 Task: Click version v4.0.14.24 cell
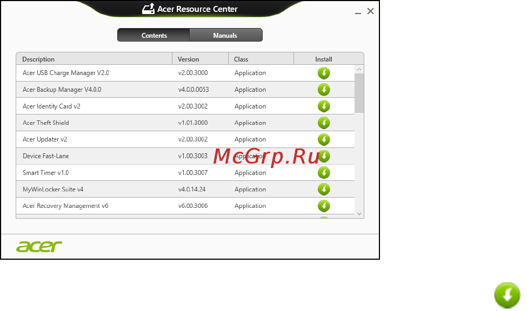pos(192,190)
